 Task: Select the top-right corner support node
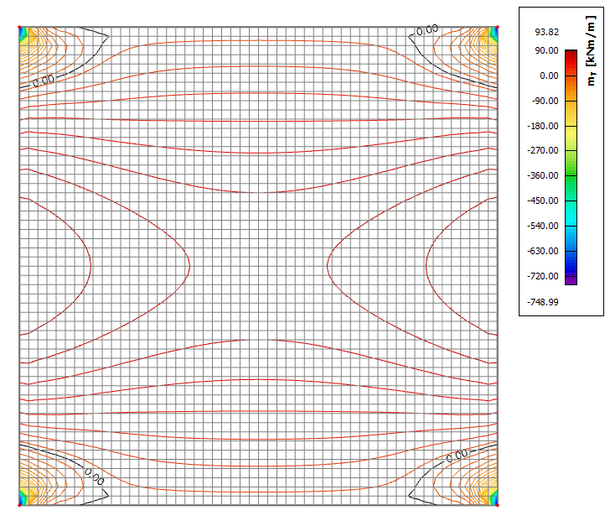click(x=498, y=28)
